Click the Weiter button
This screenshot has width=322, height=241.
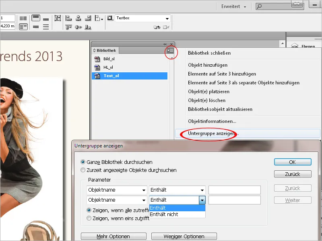(x=293, y=200)
